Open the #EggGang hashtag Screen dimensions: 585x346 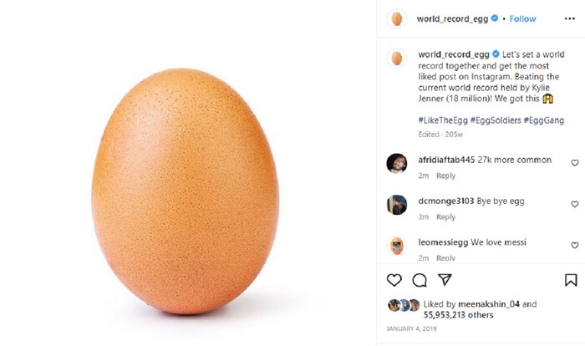543,120
